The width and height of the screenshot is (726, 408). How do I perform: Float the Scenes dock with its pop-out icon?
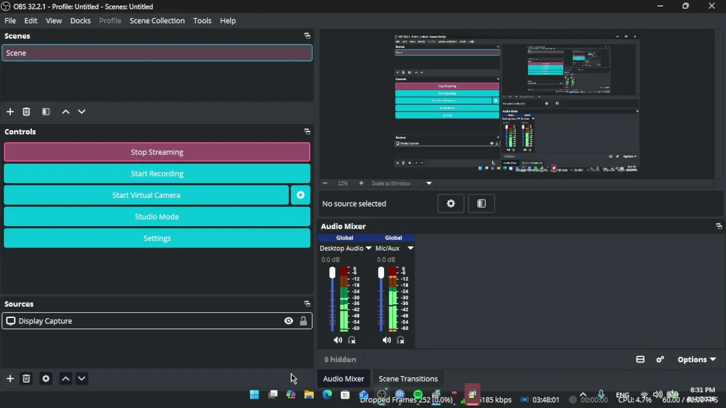point(307,36)
